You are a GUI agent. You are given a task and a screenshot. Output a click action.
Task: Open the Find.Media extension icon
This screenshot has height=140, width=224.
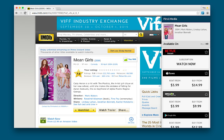pyautogui.click(x=203, y=13)
